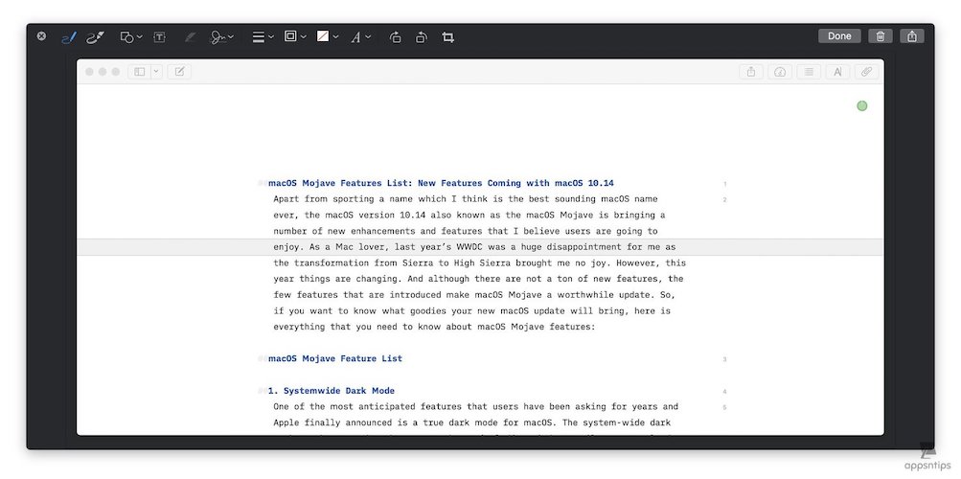Select the Crop tool
The image size is (961, 479).
(447, 37)
